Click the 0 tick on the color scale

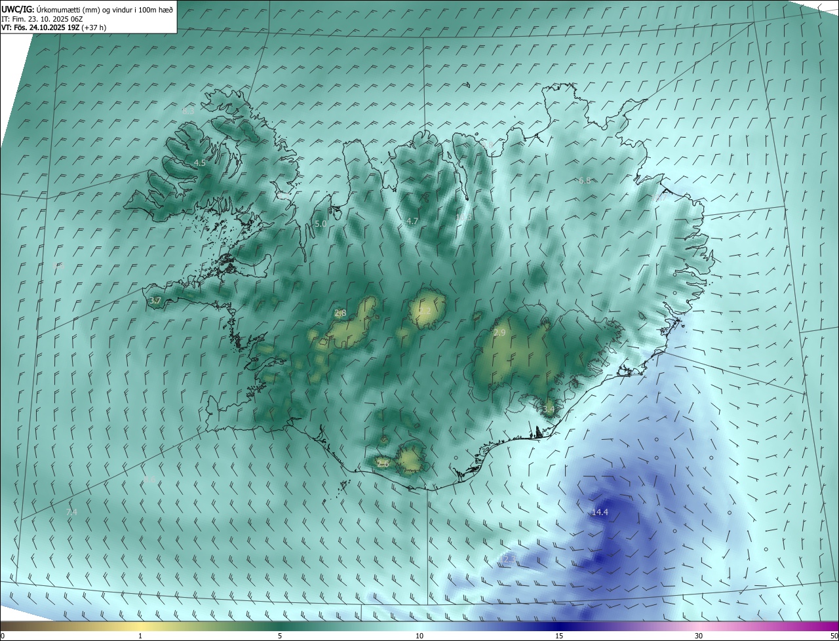[x=3, y=636]
